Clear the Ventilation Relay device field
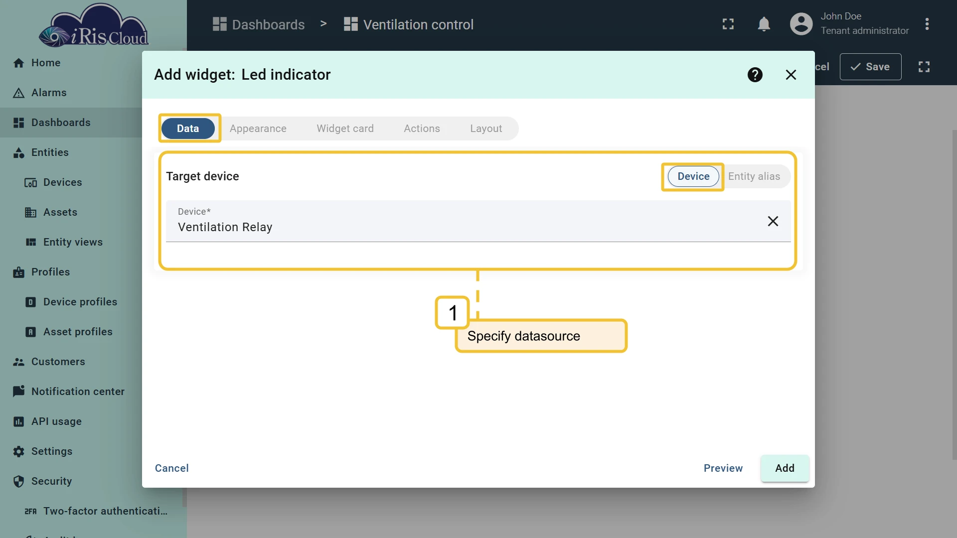This screenshot has height=538, width=957. click(773, 221)
